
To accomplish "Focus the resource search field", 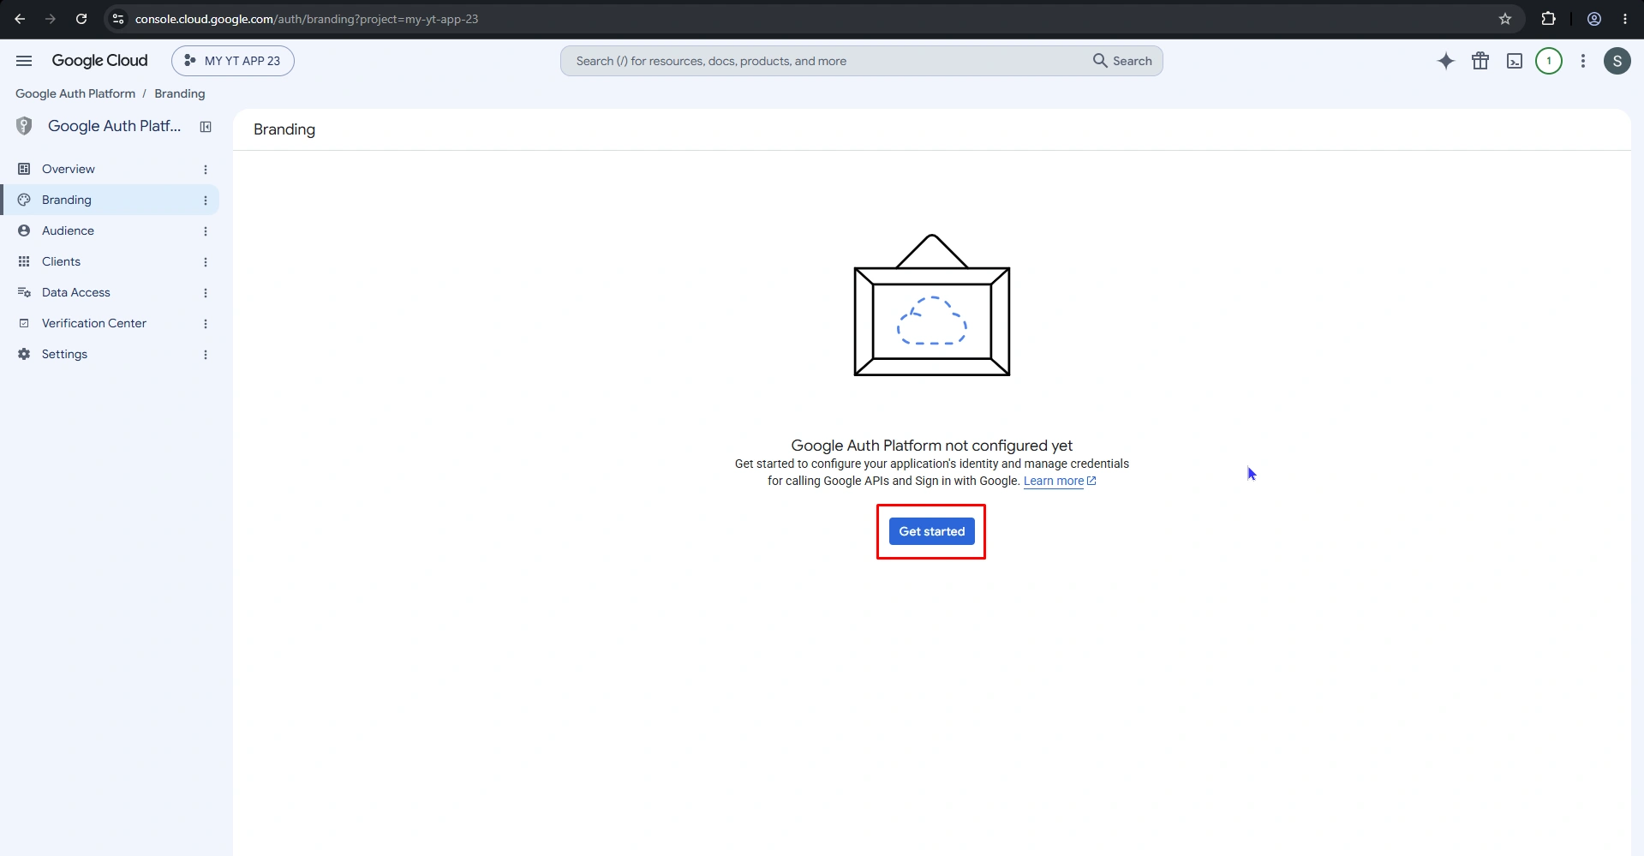I will click(822, 61).
